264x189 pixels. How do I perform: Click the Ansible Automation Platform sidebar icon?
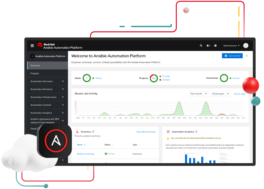[32, 56]
